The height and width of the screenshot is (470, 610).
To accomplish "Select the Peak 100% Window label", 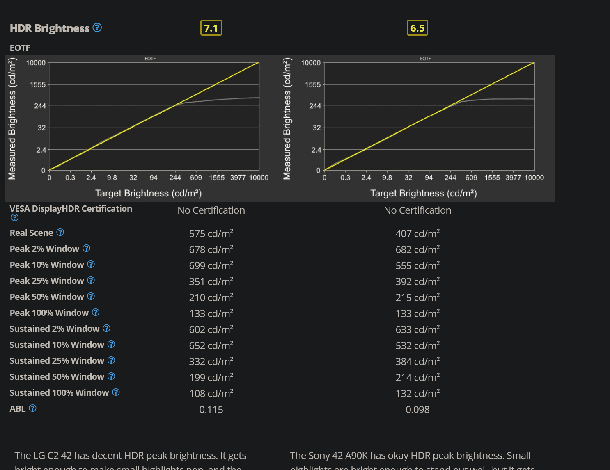I will (49, 313).
